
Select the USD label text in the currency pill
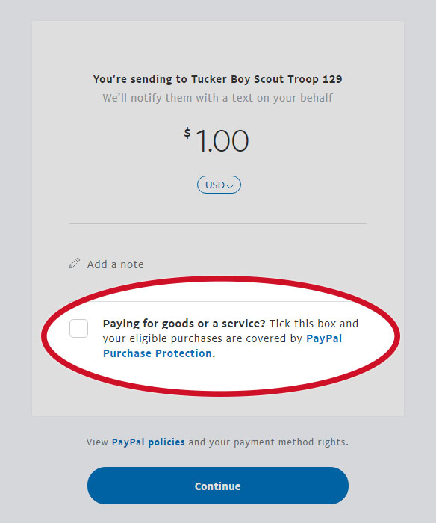click(215, 185)
